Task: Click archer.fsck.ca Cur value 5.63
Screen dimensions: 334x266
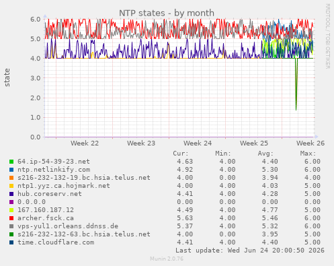Action: (185, 218)
